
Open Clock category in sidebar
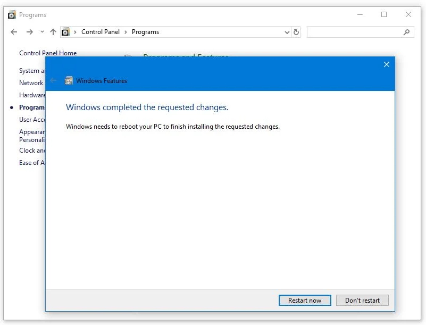point(32,151)
